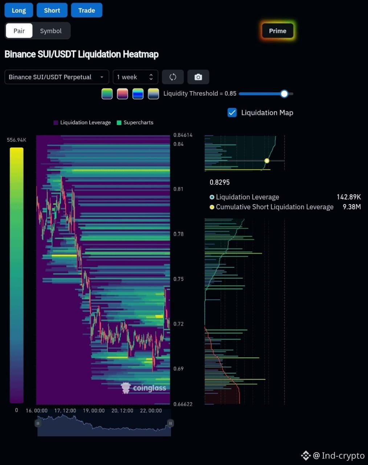
Task: Click the 16, 00:00 time axis label
Action: pyautogui.click(x=37, y=411)
